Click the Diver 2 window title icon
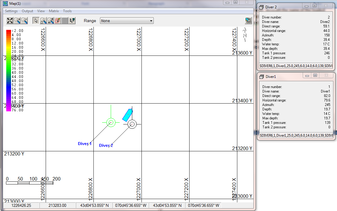This screenshot has height=211, width=337. coord(261,7)
